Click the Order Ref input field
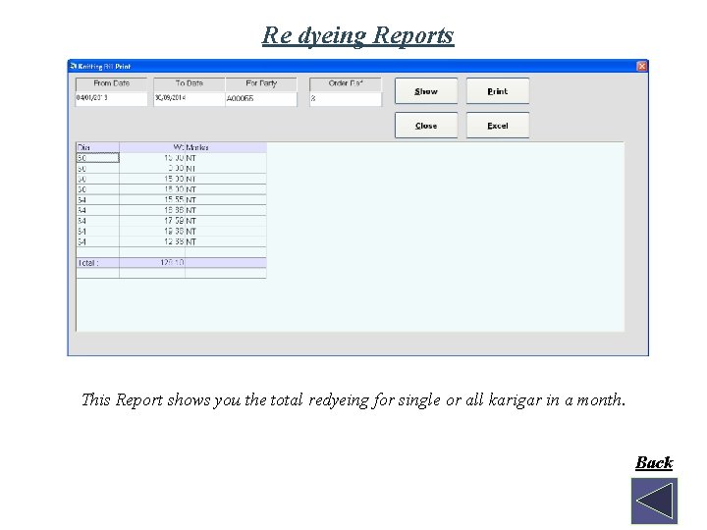The width and height of the screenshot is (707, 530). coord(346,99)
